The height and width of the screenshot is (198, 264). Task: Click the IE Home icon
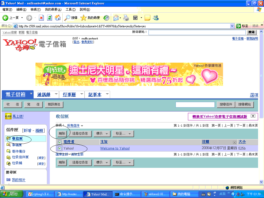click(x=58, y=18)
